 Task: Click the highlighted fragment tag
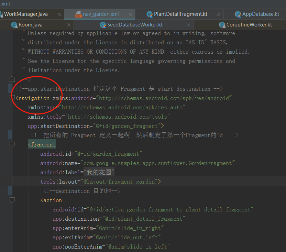(42, 144)
